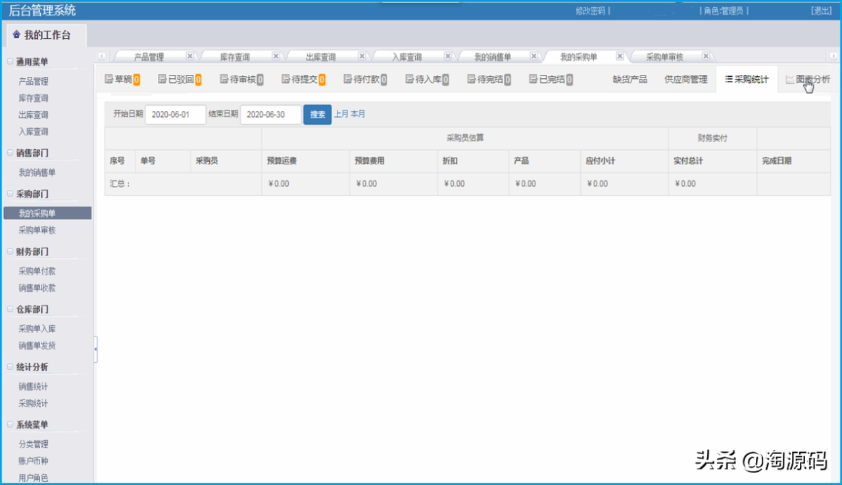Open 我的销售单 in the sidebar

coord(37,173)
